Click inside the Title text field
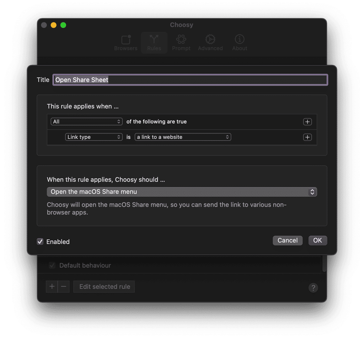 pyautogui.click(x=191, y=80)
